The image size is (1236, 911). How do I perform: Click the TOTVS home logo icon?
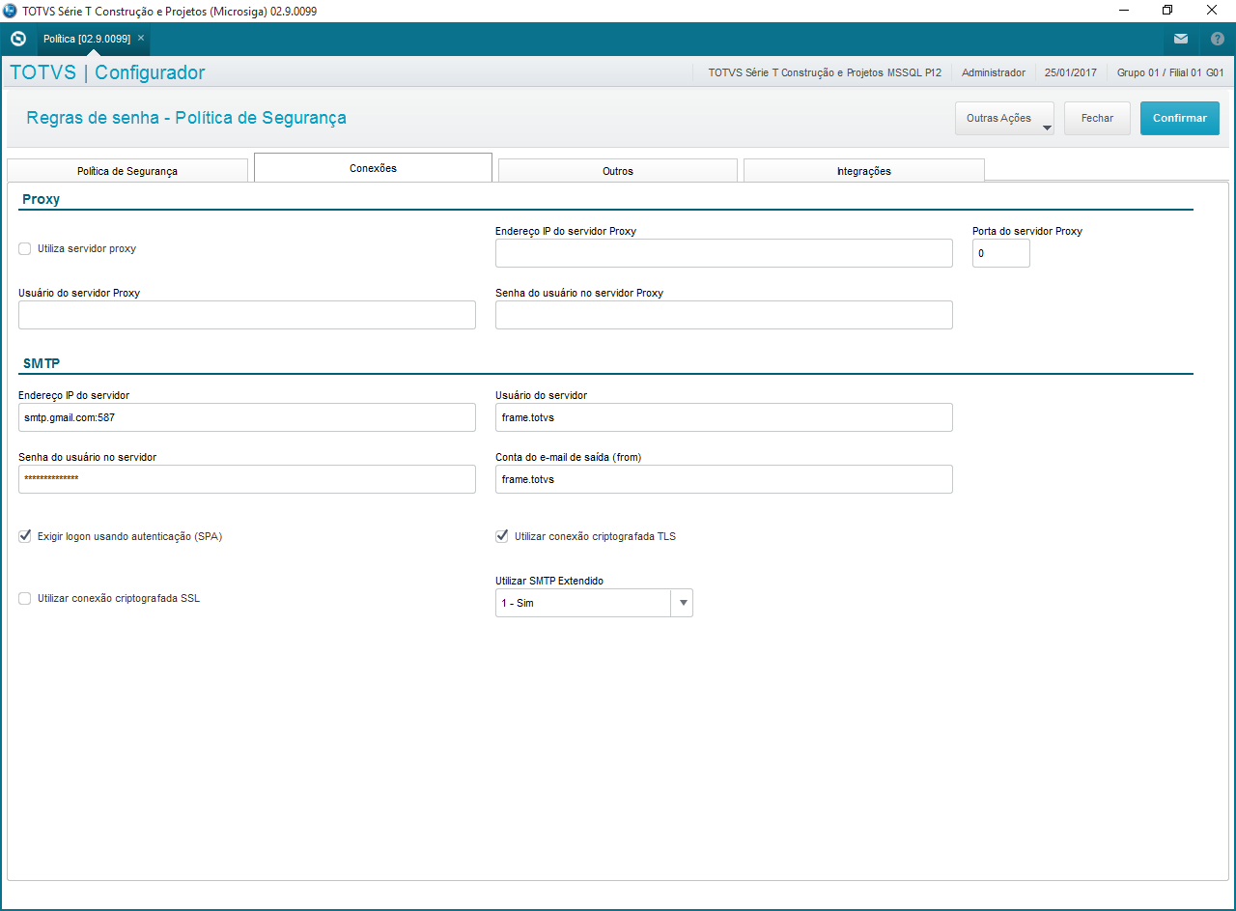pyautogui.click(x=17, y=39)
